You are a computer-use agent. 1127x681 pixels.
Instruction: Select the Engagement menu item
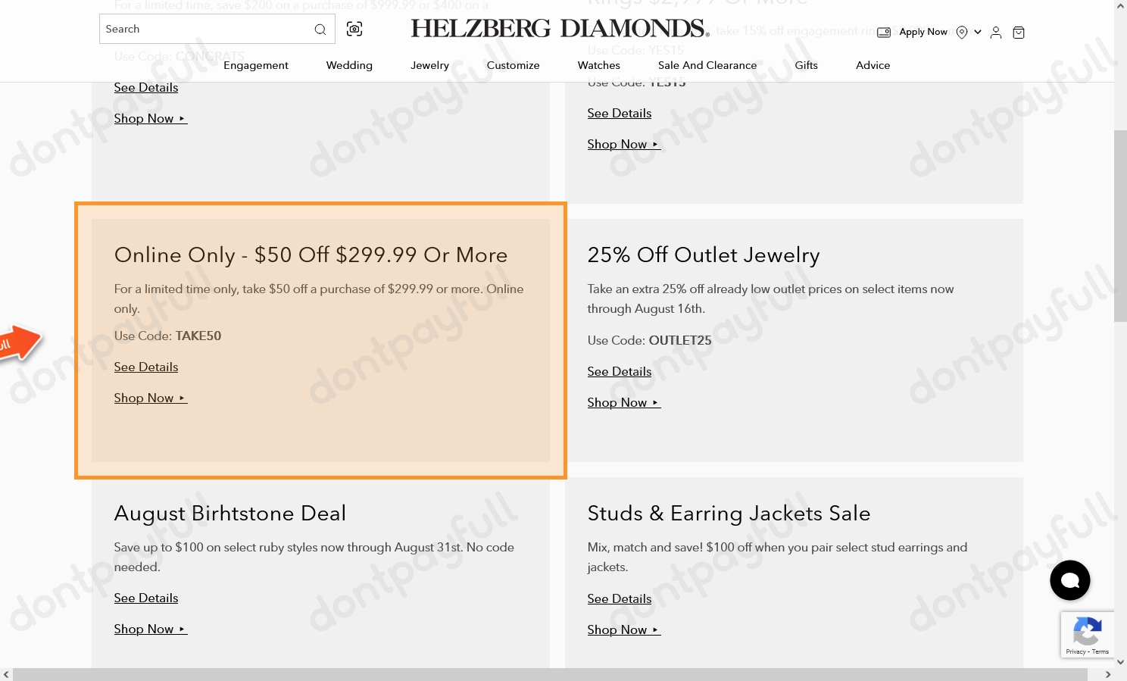[x=256, y=65]
